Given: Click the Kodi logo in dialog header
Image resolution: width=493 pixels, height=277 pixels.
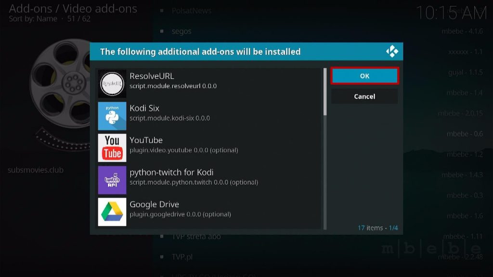Looking at the screenshot, I should pos(392,51).
